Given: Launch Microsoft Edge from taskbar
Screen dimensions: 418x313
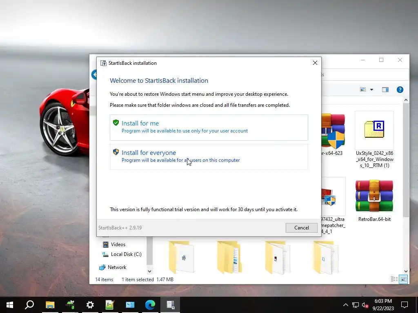Looking at the screenshot, I should (x=150, y=305).
